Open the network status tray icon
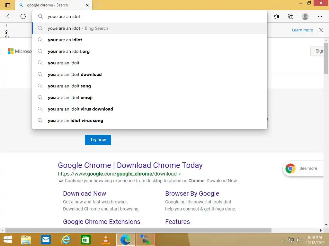The height and width of the screenshot is (246, 329). coord(291,240)
